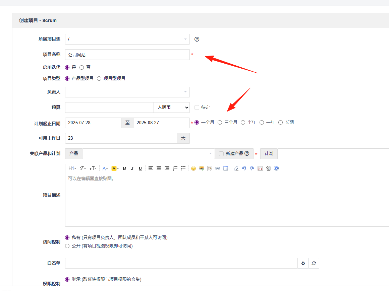The height and width of the screenshot is (291, 389).
Task: Open the emoticon smiley picker
Action: pos(193,168)
